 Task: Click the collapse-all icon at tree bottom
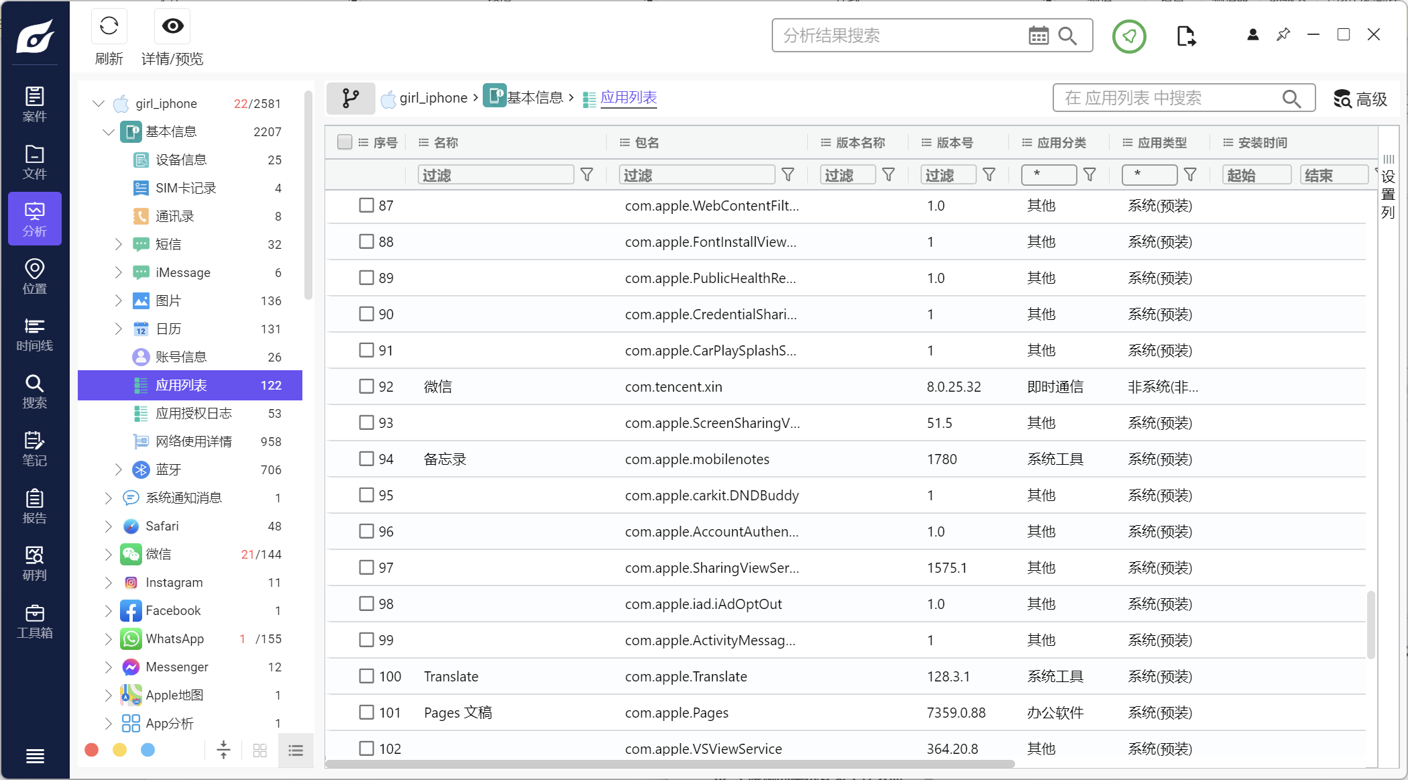[224, 750]
